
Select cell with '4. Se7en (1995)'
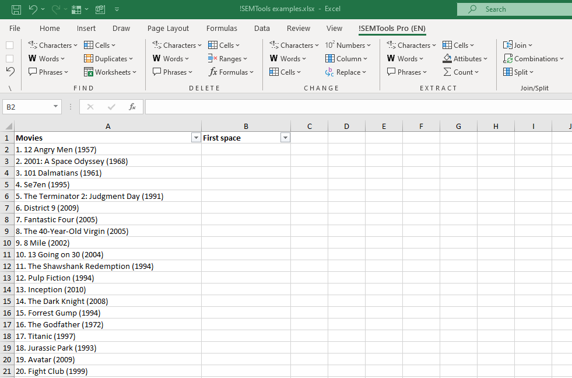(108, 184)
